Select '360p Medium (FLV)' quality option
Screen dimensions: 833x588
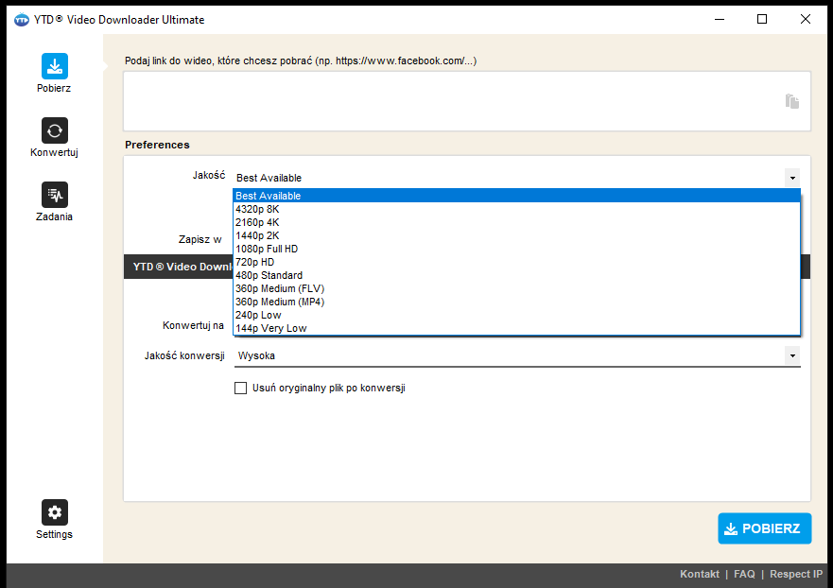coord(516,289)
